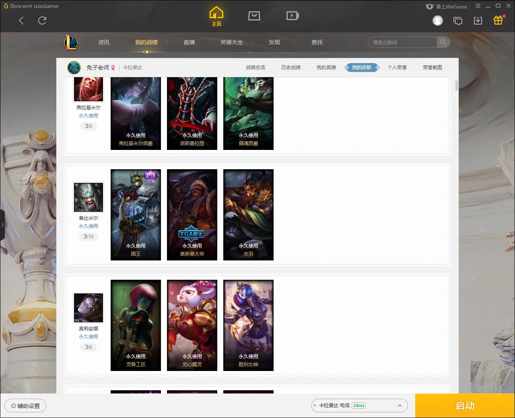
Task: Open the download manager icon
Action: click(x=478, y=20)
